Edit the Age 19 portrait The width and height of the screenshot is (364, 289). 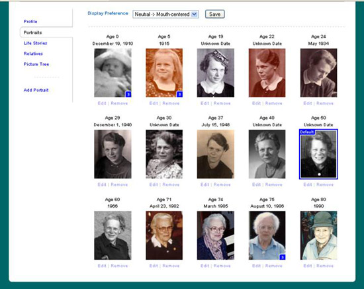pos(205,103)
